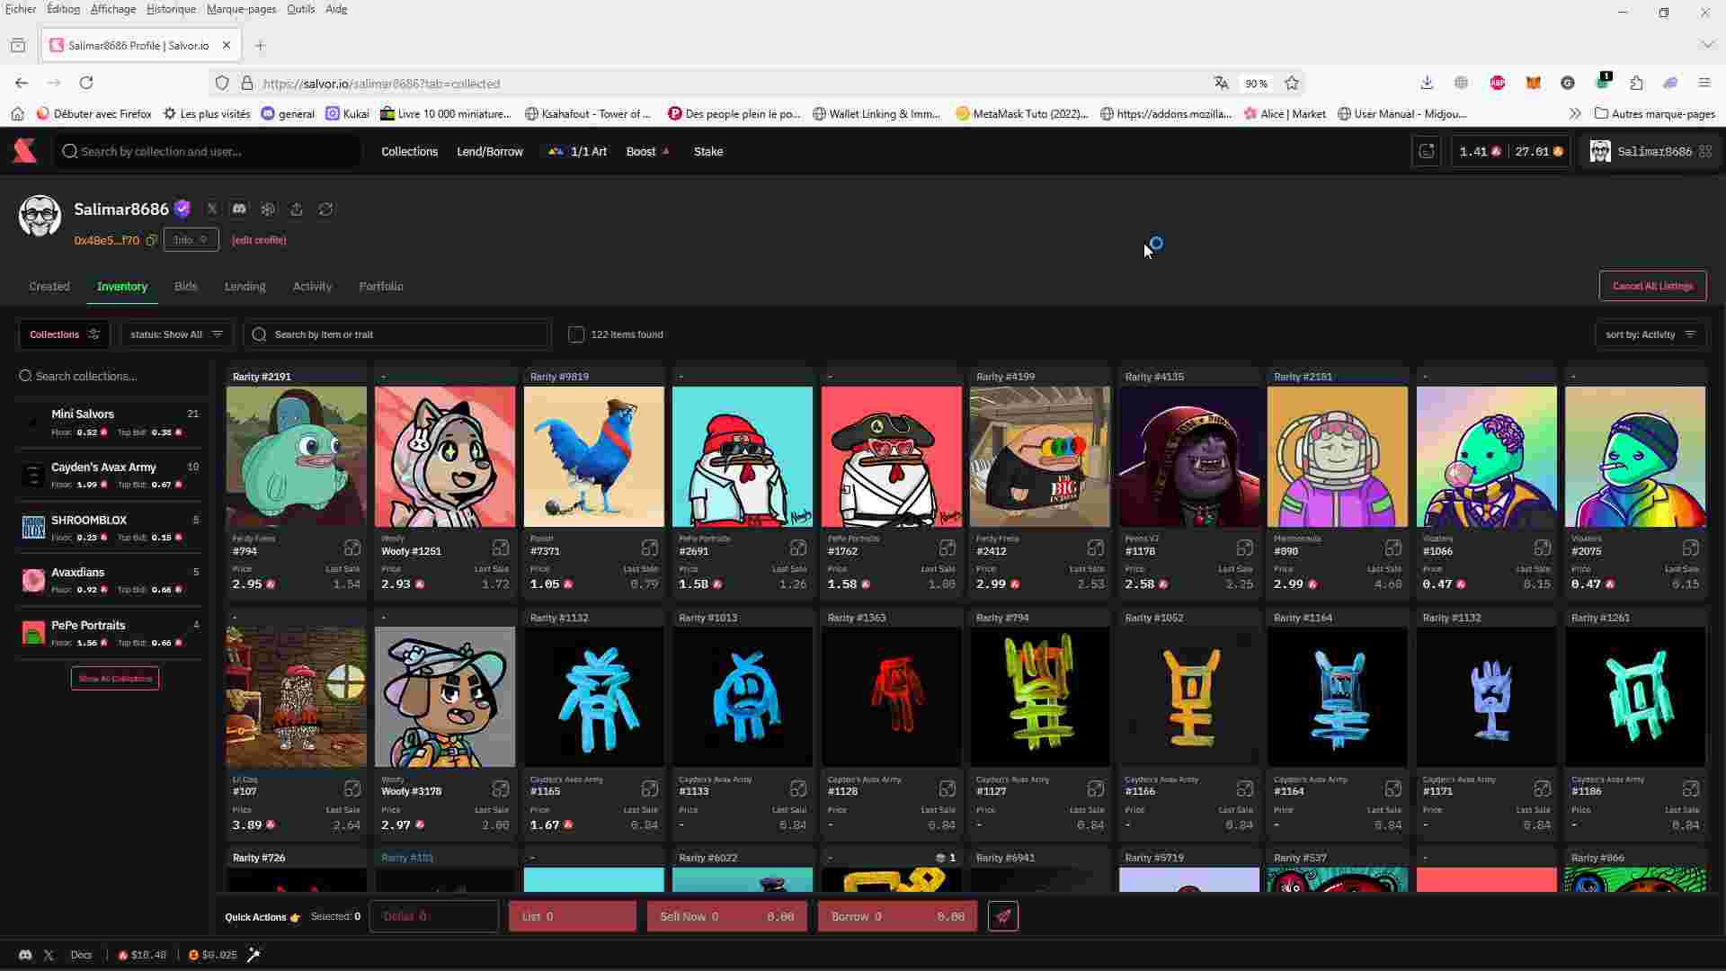
Task: Copy wallet address 0x48e5...f70 icon
Action: point(151,240)
